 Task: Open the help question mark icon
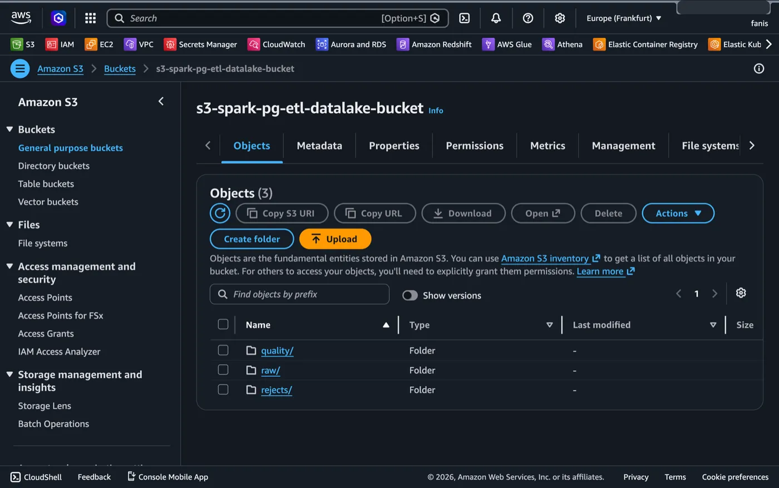(528, 18)
